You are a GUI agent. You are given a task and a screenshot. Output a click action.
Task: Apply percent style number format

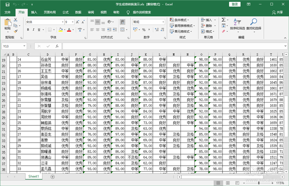(144, 29)
